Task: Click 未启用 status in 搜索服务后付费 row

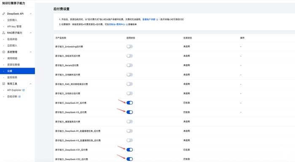Action: [187, 122]
